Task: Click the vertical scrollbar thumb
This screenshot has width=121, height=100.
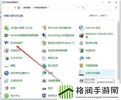Action: (118, 51)
